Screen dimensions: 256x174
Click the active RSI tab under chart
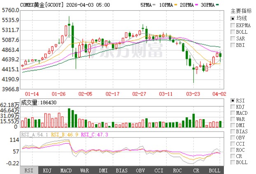pyautogui.click(x=29, y=170)
